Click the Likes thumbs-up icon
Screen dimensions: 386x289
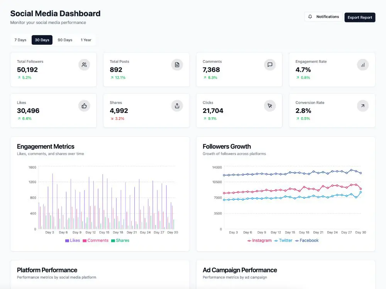pyautogui.click(x=84, y=106)
